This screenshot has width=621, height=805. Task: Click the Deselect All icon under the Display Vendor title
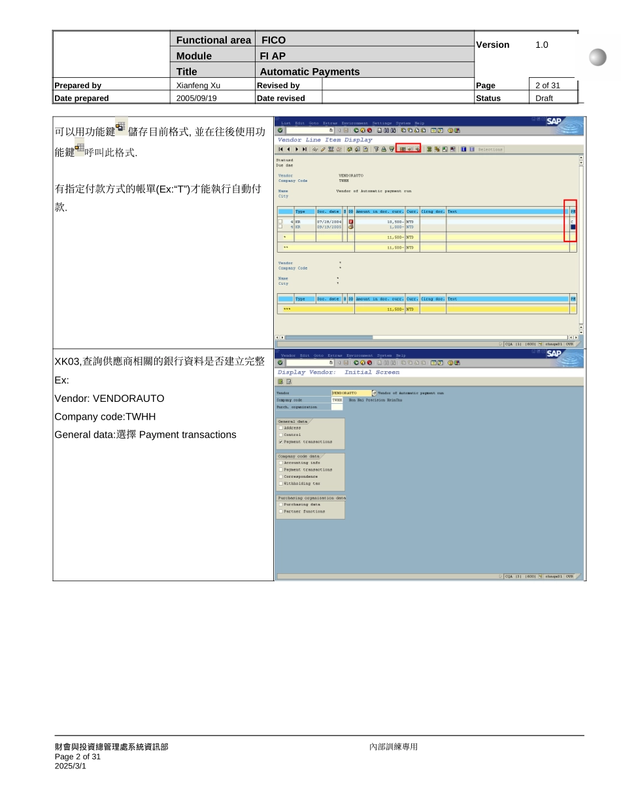click(289, 382)
